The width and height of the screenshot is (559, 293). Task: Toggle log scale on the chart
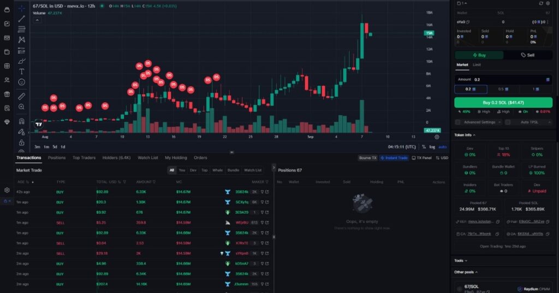click(432, 146)
